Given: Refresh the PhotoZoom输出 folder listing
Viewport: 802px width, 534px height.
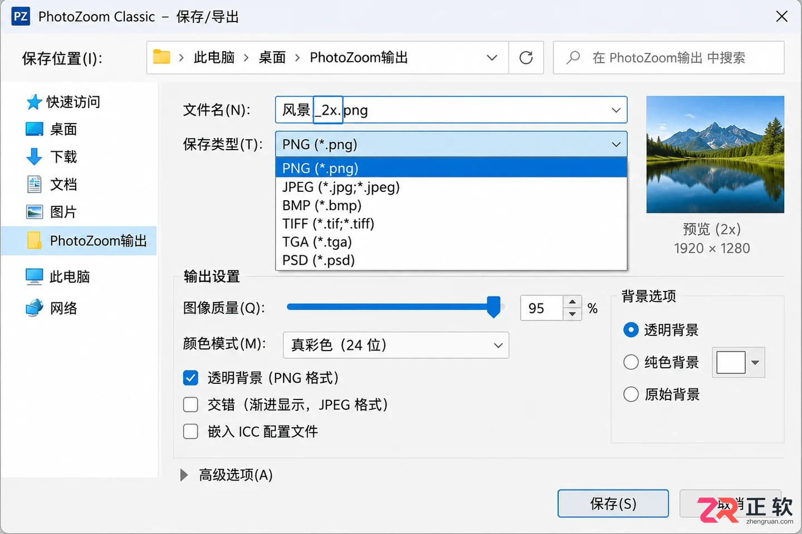Looking at the screenshot, I should (526, 57).
